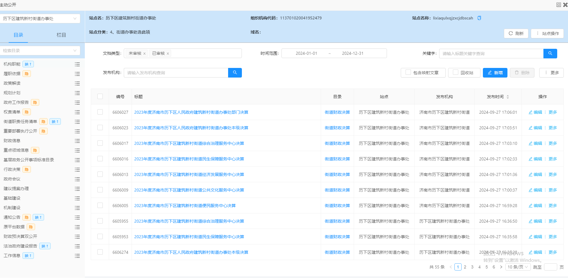568x278 pixels.
Task: Select the checkbox for row 6606023
Action: (x=100, y=127)
